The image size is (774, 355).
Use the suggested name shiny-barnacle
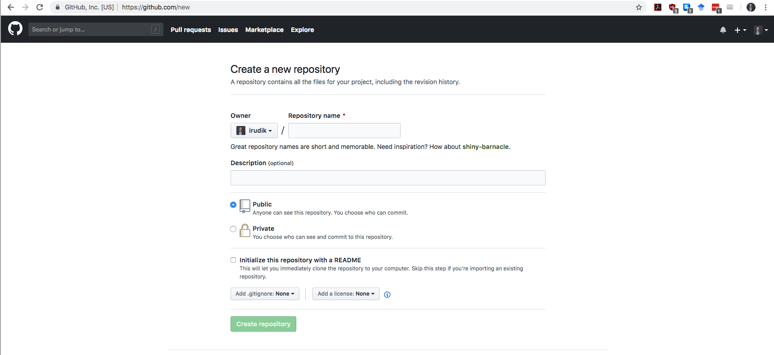pos(485,147)
